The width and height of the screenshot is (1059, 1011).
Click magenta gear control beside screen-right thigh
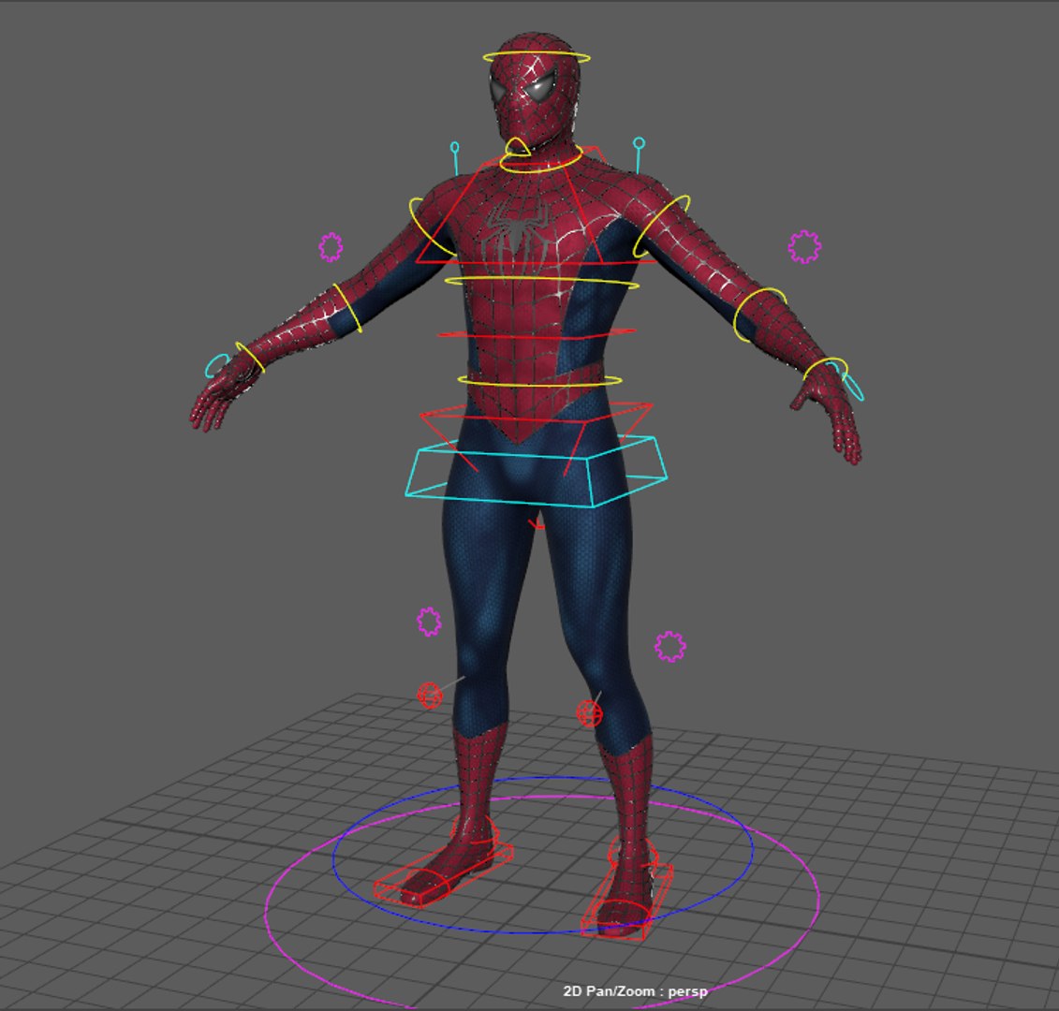pos(670,646)
